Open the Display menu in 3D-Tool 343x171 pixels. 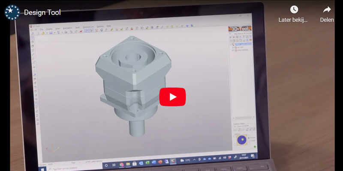[x=49, y=28]
